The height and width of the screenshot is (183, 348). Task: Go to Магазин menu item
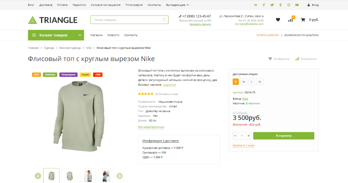tap(96, 35)
